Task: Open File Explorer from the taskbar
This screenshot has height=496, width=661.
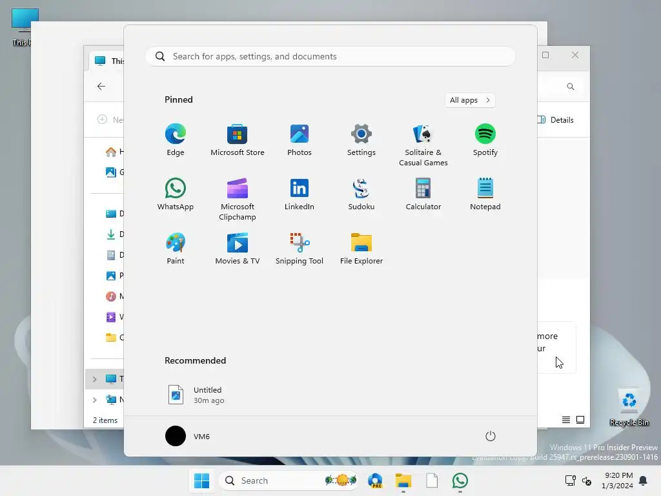Action: point(403,480)
